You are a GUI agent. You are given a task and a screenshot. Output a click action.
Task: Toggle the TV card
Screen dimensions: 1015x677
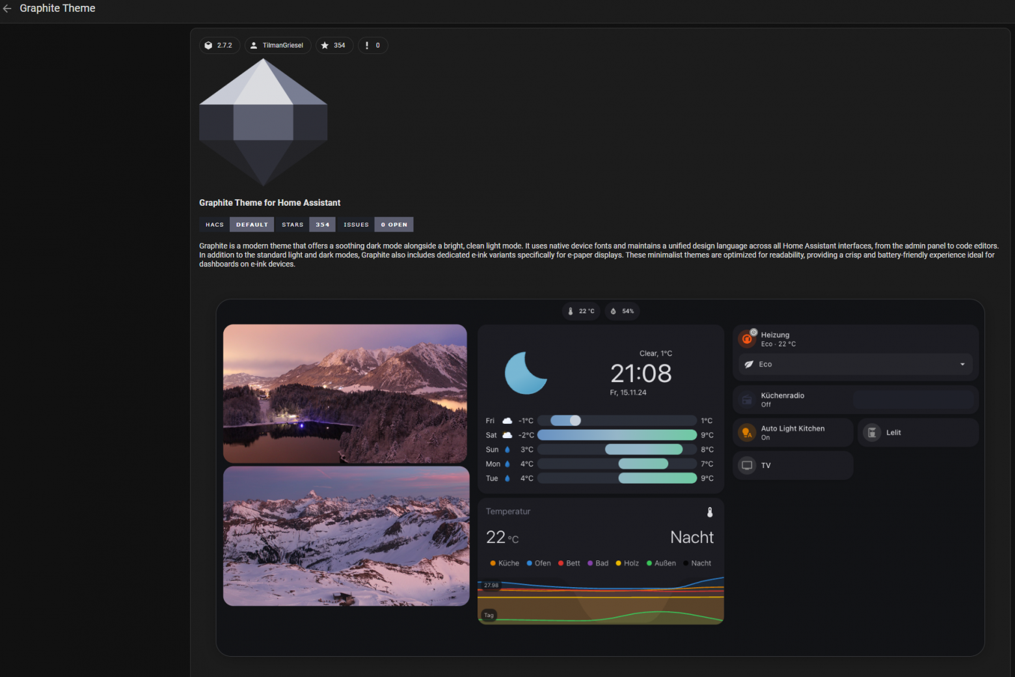click(x=792, y=465)
